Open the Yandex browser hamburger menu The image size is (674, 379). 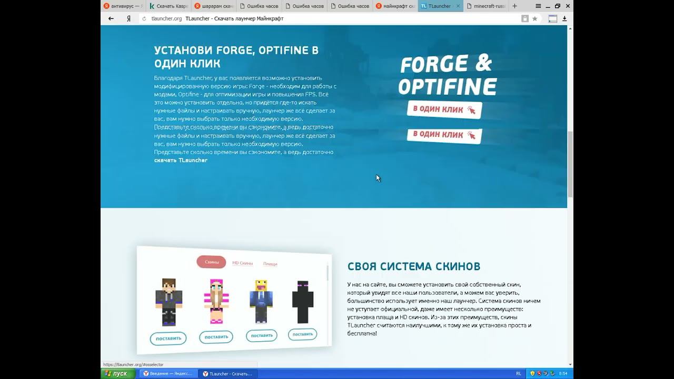(538, 6)
